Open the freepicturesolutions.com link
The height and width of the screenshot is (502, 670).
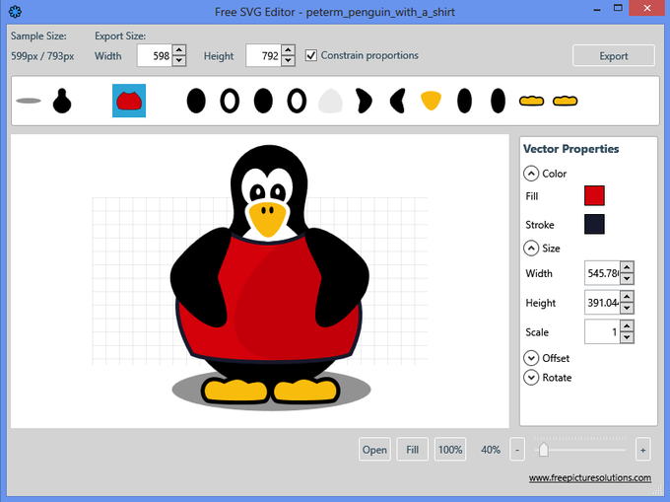[589, 478]
